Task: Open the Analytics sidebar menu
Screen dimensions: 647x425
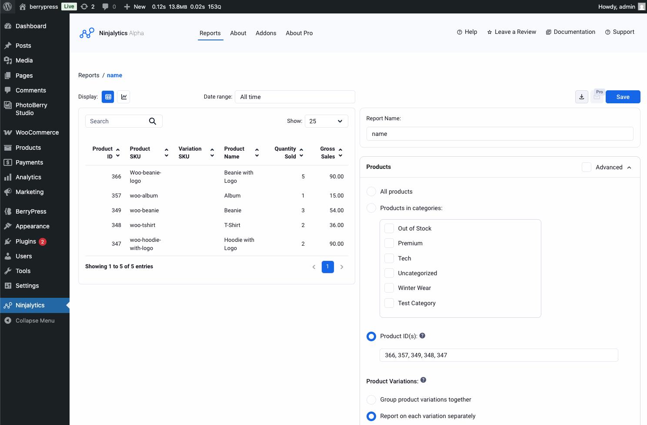Action: point(28,177)
